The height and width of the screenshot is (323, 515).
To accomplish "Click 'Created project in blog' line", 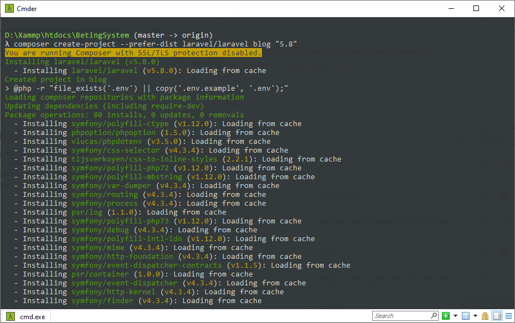I will coord(56,79).
